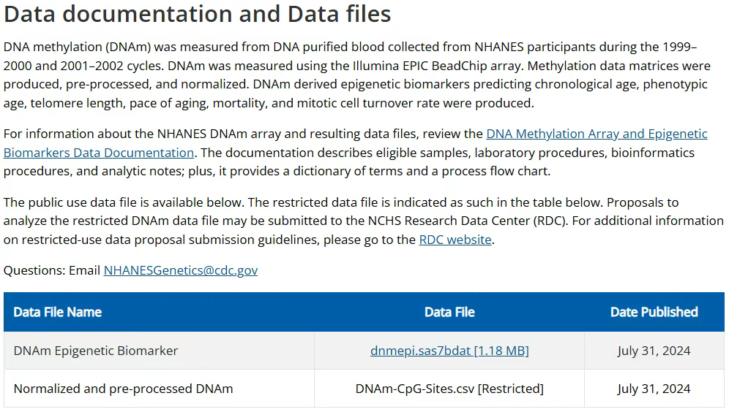Click the NCHS Research Data Center (RDC) text
729x412 pixels.
point(467,221)
